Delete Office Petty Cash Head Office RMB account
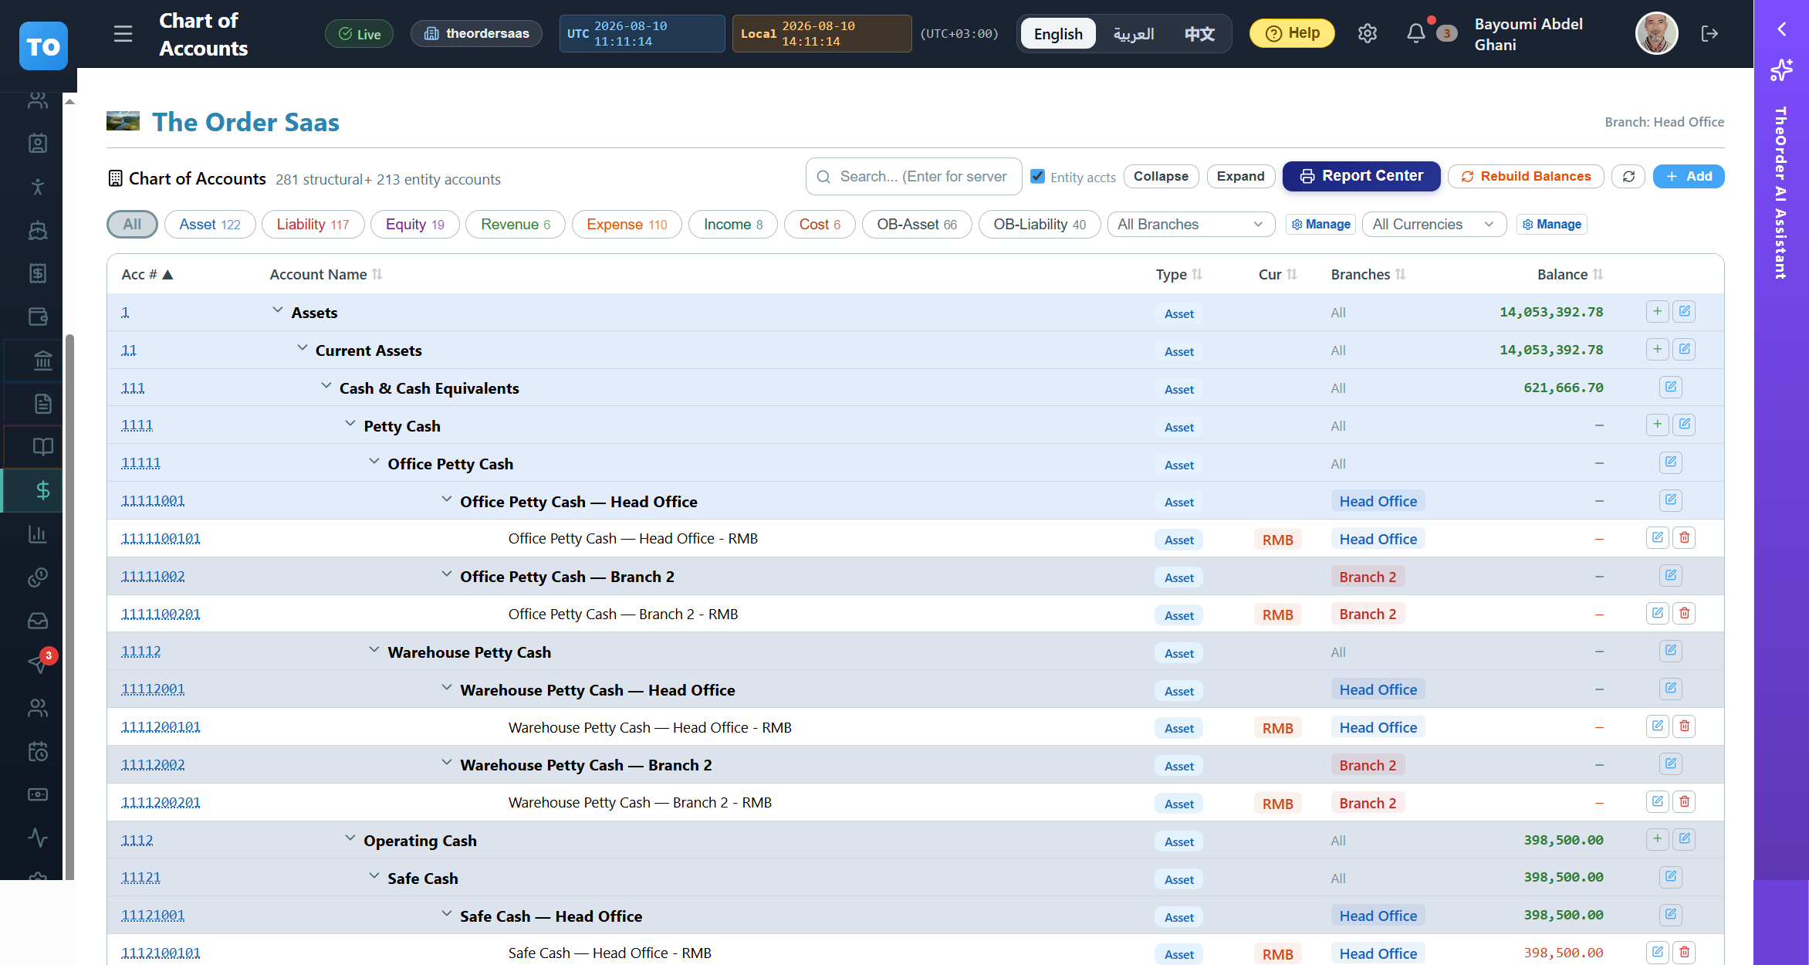Image resolution: width=1809 pixels, height=965 pixels. pyautogui.click(x=1684, y=537)
